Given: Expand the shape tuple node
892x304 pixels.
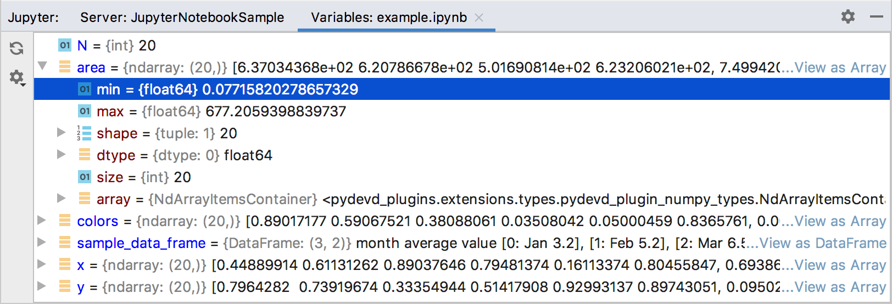Looking at the screenshot, I should 62,133.
